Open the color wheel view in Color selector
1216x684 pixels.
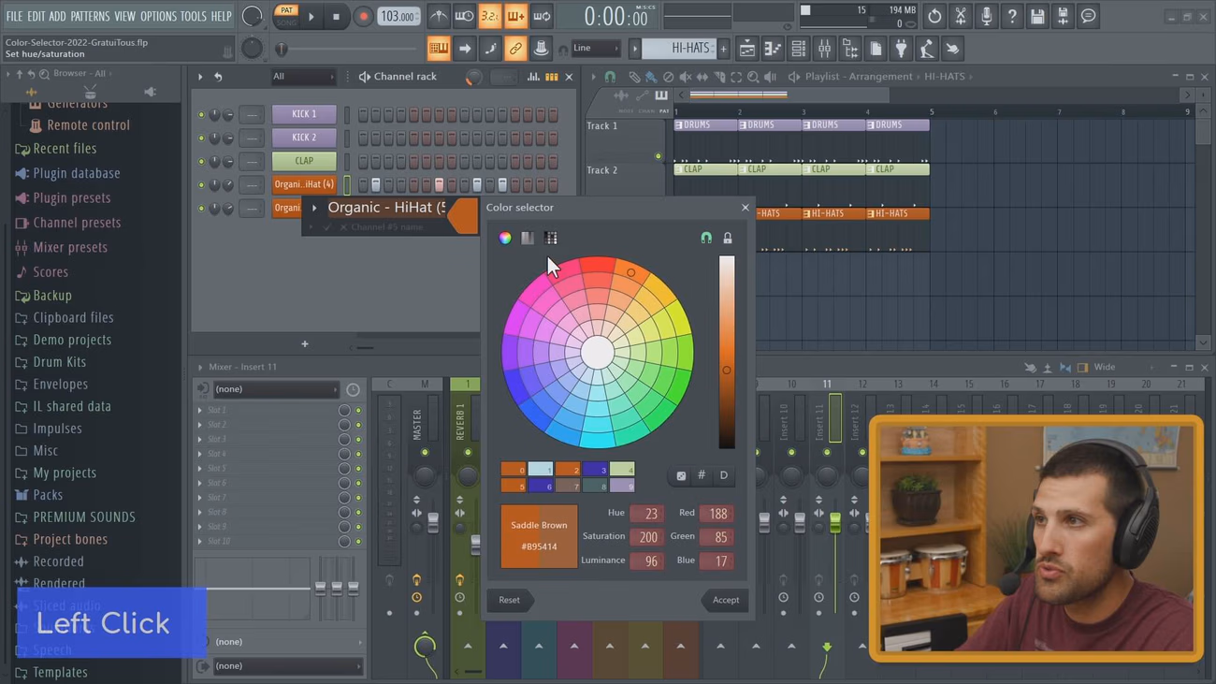coord(505,239)
